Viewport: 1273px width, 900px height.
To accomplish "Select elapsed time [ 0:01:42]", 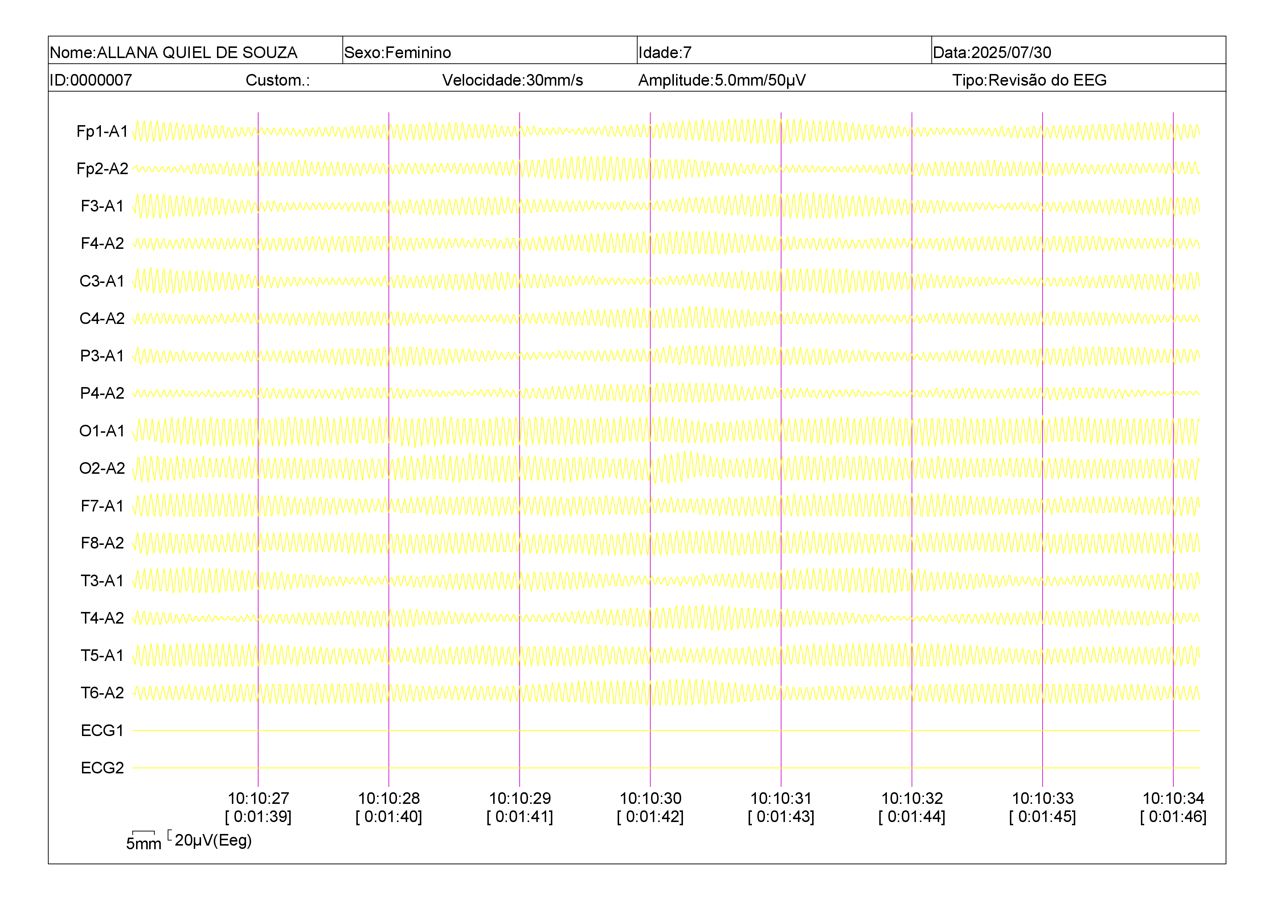I will (650, 817).
